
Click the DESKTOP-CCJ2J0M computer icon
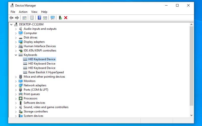click(16, 24)
